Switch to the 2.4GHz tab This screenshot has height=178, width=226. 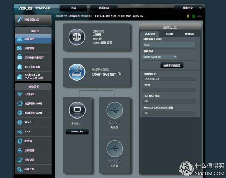(150, 34)
